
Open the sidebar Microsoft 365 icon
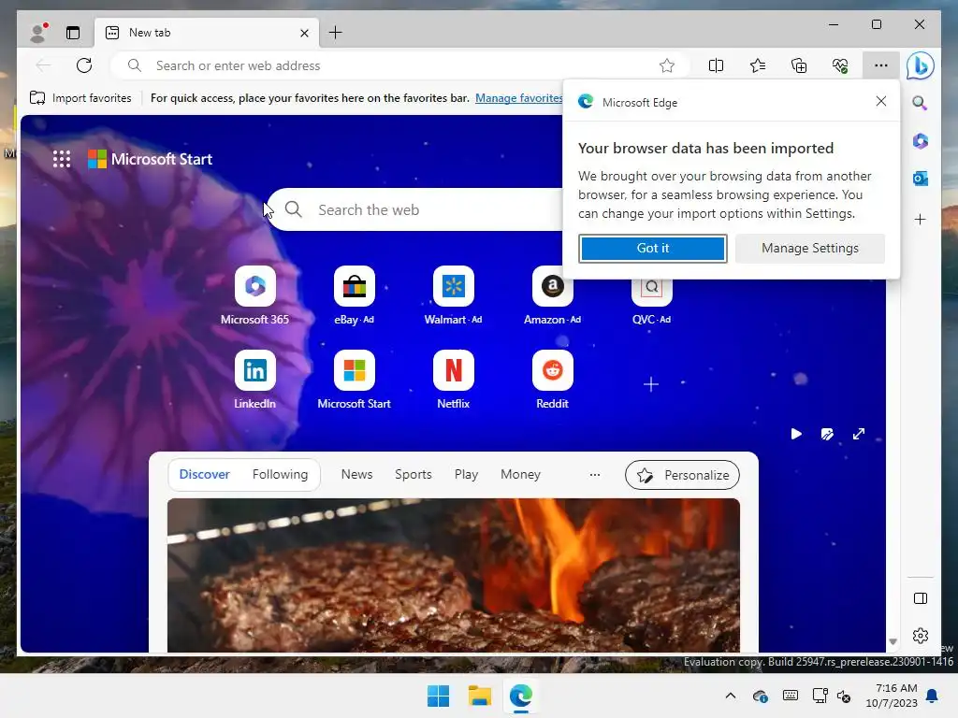coord(921,141)
